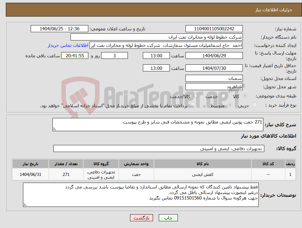
Task: Select the خدمت radio button
Action: pyautogui.click(x=223, y=96)
